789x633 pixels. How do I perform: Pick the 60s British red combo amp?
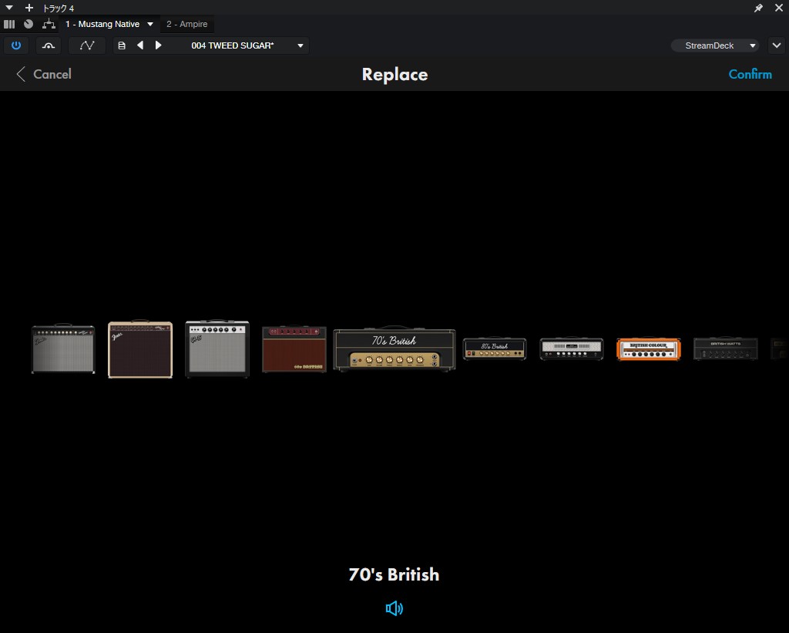[294, 349]
